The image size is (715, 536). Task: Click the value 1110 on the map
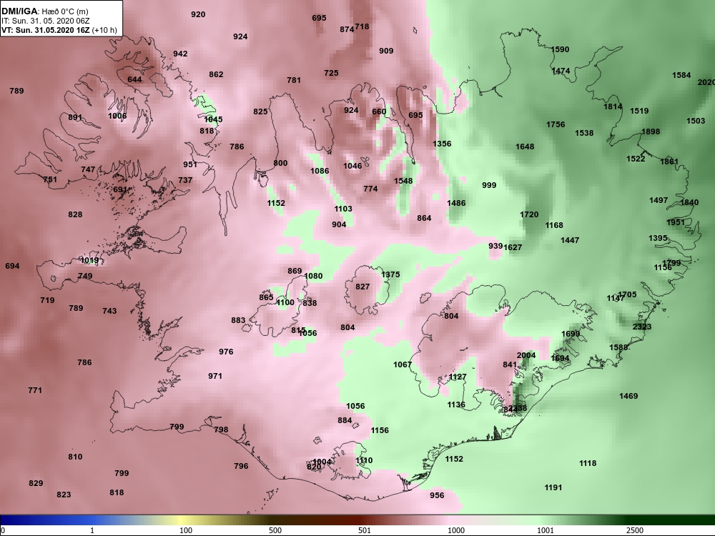point(364,461)
